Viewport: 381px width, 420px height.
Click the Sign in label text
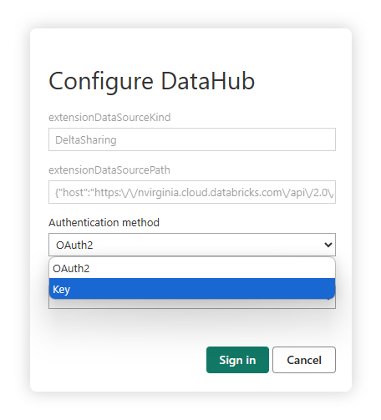(x=237, y=360)
